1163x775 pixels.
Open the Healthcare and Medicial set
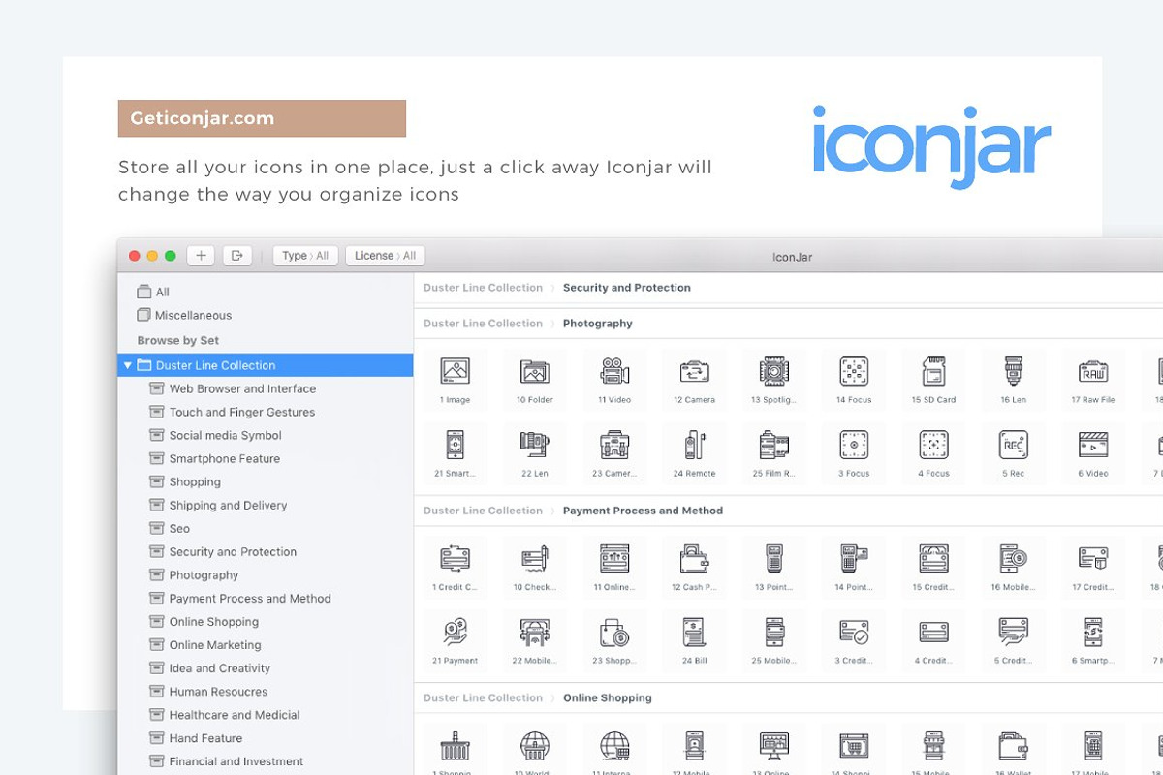point(225,714)
